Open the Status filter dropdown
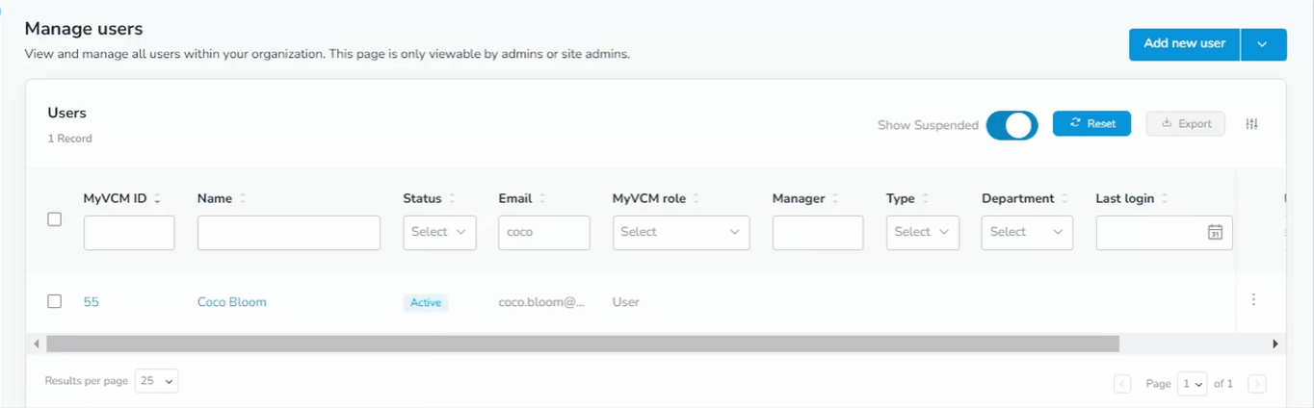 click(439, 232)
